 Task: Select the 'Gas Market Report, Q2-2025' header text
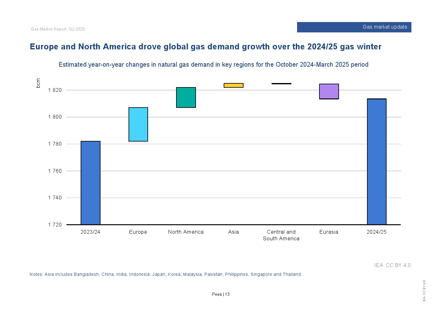click(58, 29)
